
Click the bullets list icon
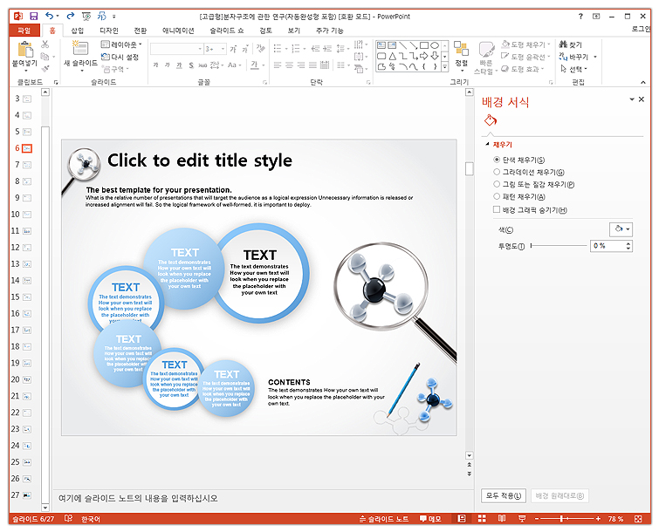pos(278,49)
